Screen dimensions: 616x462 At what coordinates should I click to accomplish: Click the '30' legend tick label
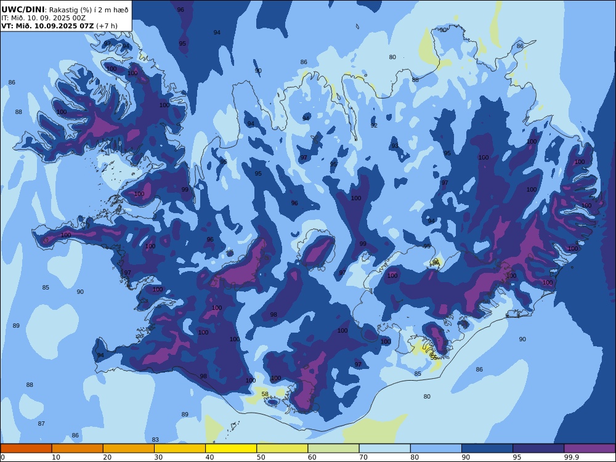[158, 457]
